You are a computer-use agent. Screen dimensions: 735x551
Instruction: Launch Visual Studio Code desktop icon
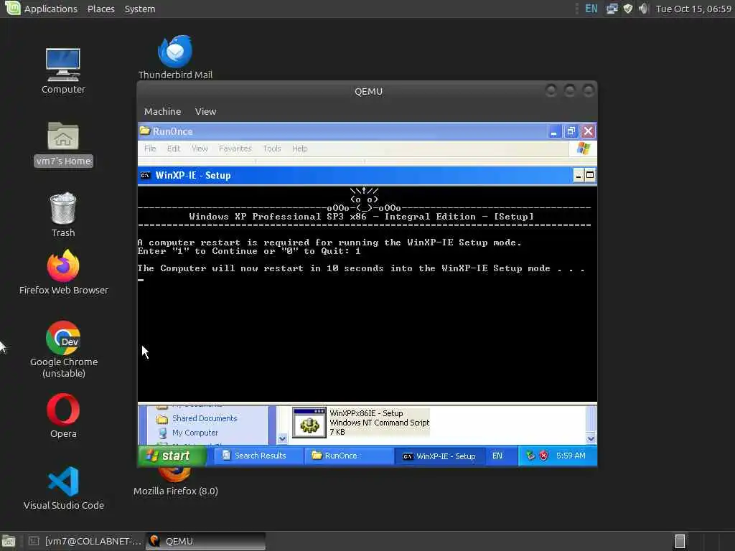[x=63, y=481]
